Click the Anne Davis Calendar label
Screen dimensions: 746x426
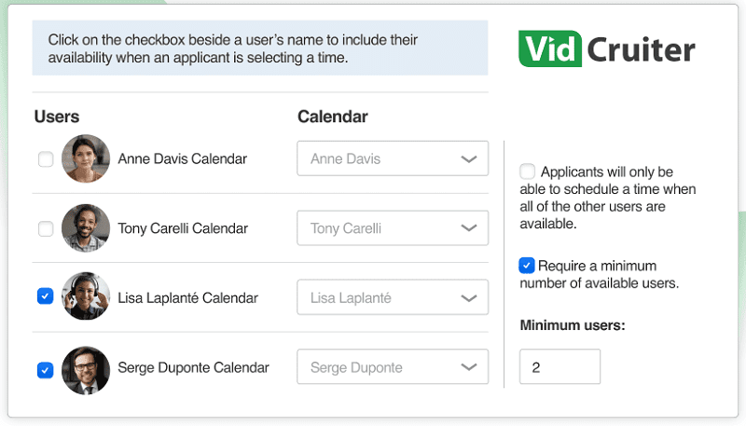point(182,158)
